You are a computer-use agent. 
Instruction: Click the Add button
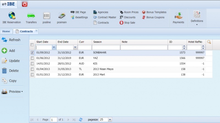tap(8, 51)
